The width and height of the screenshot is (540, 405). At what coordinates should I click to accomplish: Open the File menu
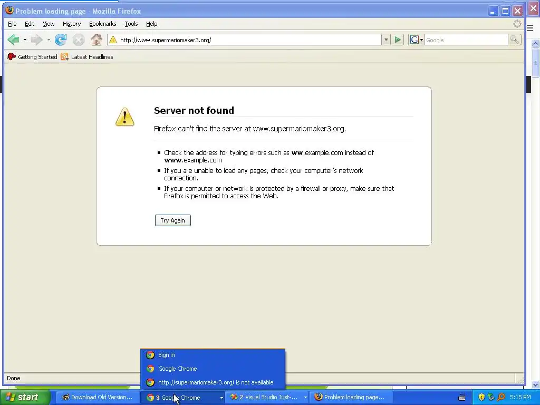[x=12, y=24]
